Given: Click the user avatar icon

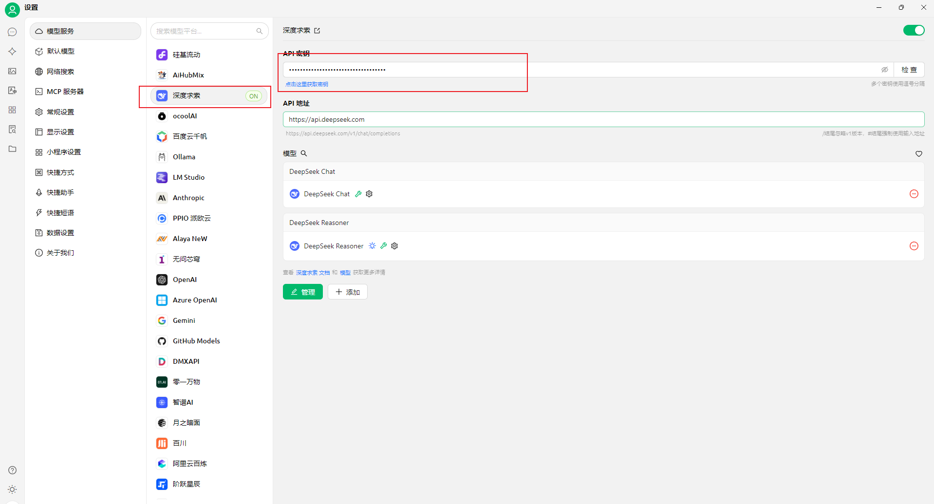Looking at the screenshot, I should point(12,10).
